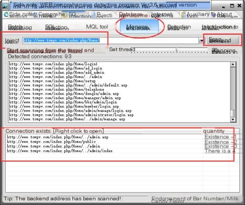This screenshot has height=205, width=245.
Task: Click the list scrollbar down arrow
Action: 233,119
